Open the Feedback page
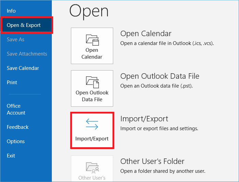This screenshot has height=182, width=239. (17, 127)
